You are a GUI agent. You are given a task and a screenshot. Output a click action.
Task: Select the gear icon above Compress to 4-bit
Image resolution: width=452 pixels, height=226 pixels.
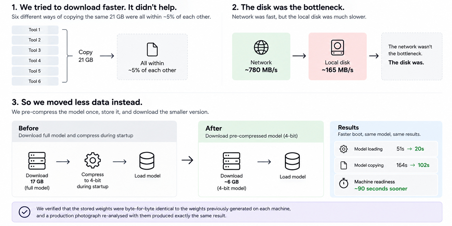pyautogui.click(x=92, y=160)
